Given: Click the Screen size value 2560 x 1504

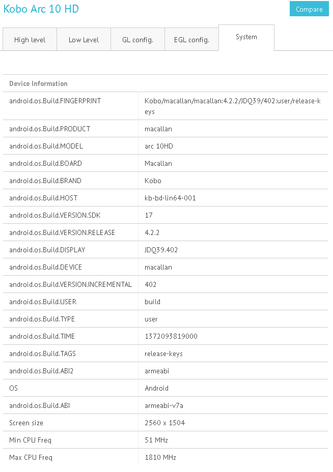Looking at the screenshot, I should tap(164, 423).
